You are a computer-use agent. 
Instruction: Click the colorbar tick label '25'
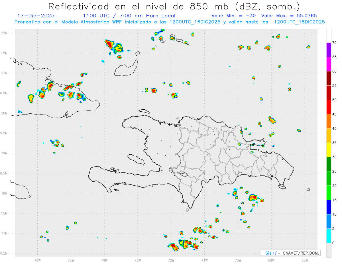[335, 171]
